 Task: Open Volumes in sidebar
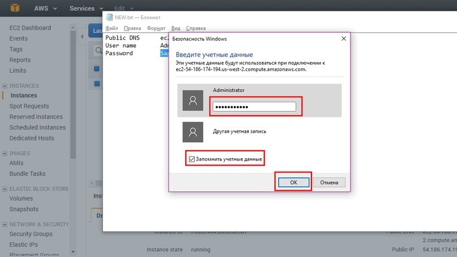tap(21, 198)
